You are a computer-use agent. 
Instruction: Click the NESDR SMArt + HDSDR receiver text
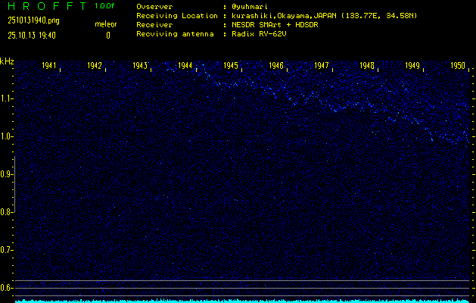pos(275,25)
